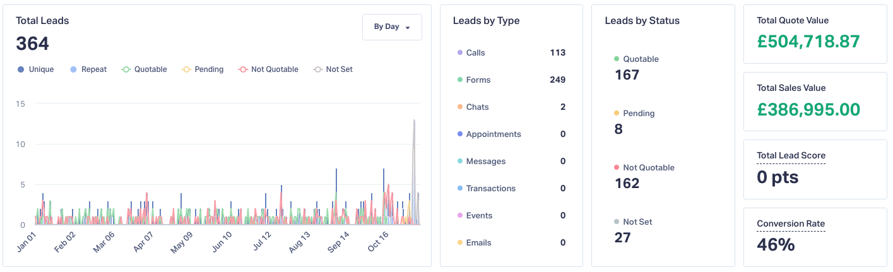Open the By Day dropdown
Viewport: 893px width, 272px height.
[392, 27]
